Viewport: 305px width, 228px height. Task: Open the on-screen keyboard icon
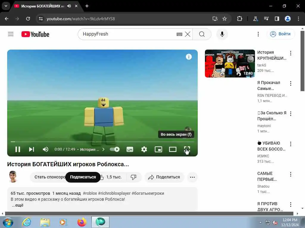[179, 34]
